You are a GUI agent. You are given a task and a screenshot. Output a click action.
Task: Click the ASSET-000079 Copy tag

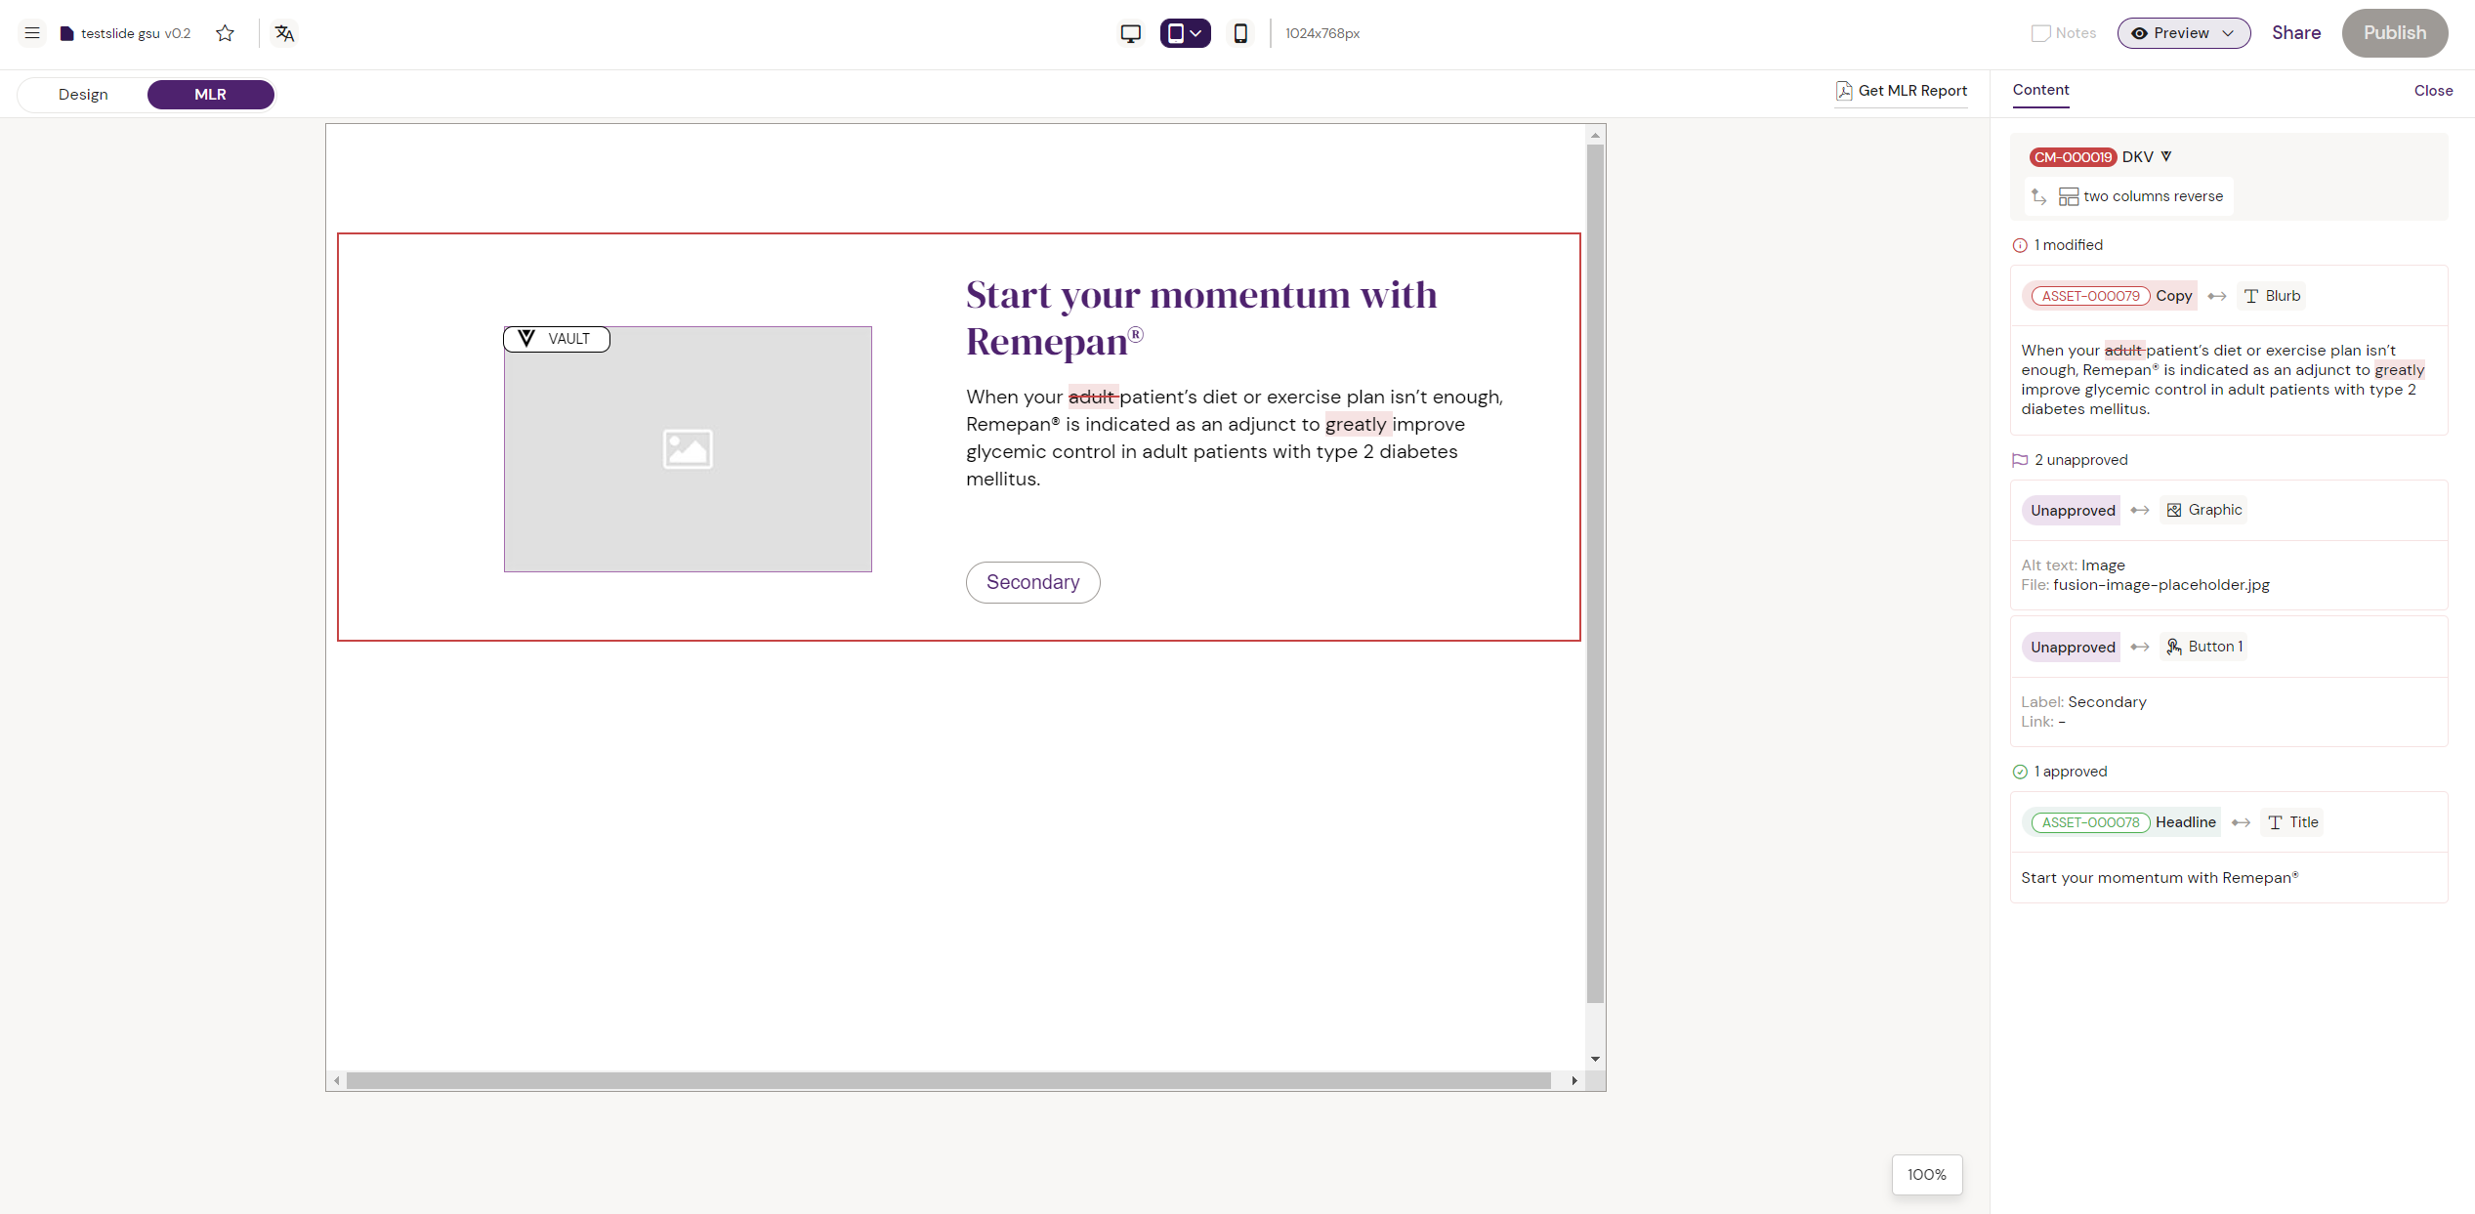(x=2109, y=296)
